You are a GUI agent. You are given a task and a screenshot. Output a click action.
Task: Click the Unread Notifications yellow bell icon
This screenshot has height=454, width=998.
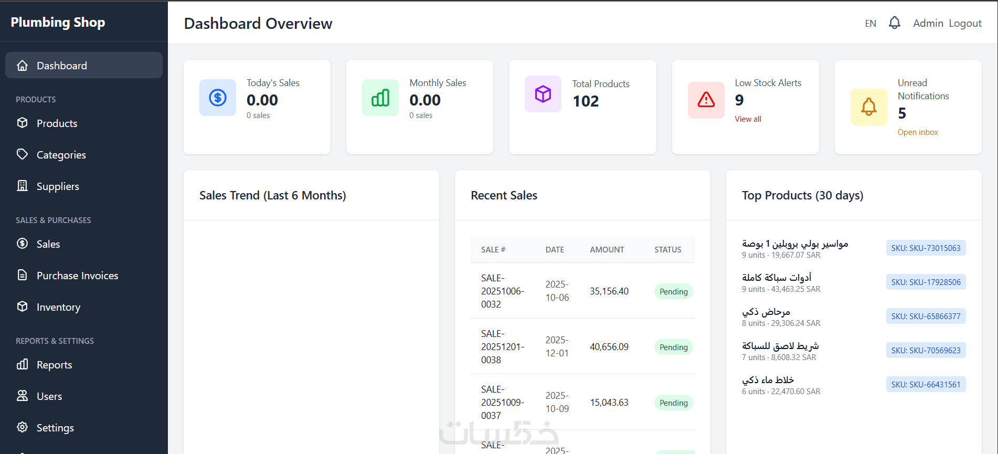(869, 107)
